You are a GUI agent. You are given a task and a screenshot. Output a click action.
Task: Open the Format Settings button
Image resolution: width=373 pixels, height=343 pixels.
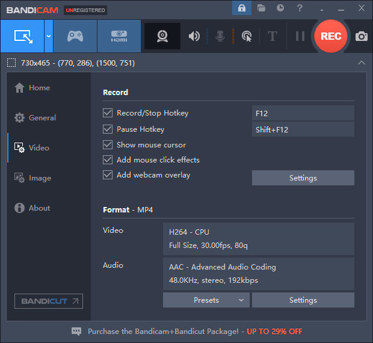[x=303, y=300]
